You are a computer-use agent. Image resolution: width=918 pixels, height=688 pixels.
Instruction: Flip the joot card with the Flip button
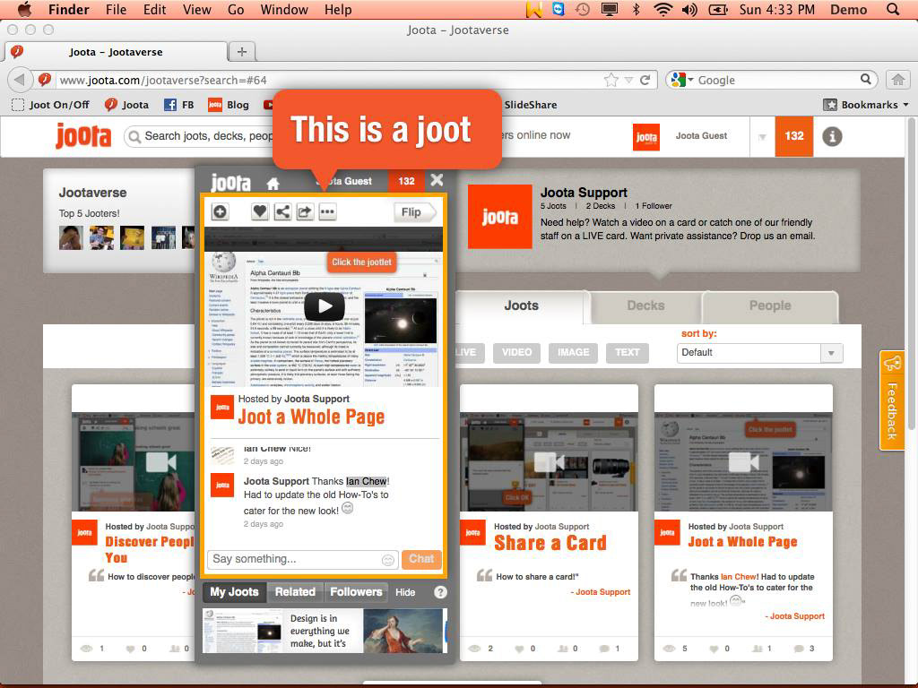coord(415,212)
